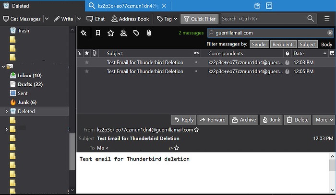Click Get Messages
This screenshot has height=195, width=336.
[x=22, y=19]
